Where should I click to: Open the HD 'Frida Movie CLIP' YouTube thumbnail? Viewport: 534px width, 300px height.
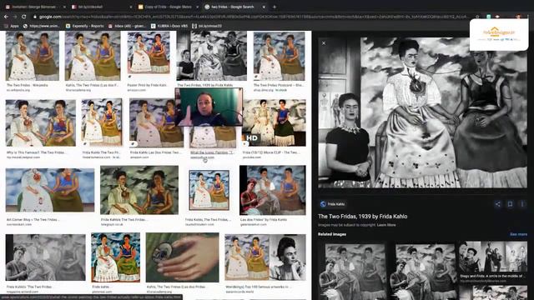(275, 122)
